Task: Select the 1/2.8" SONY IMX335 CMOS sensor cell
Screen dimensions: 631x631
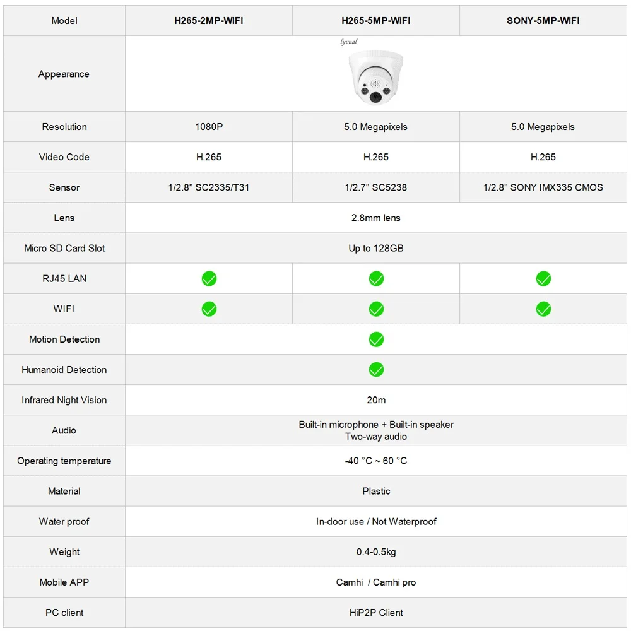Action: coord(543,187)
